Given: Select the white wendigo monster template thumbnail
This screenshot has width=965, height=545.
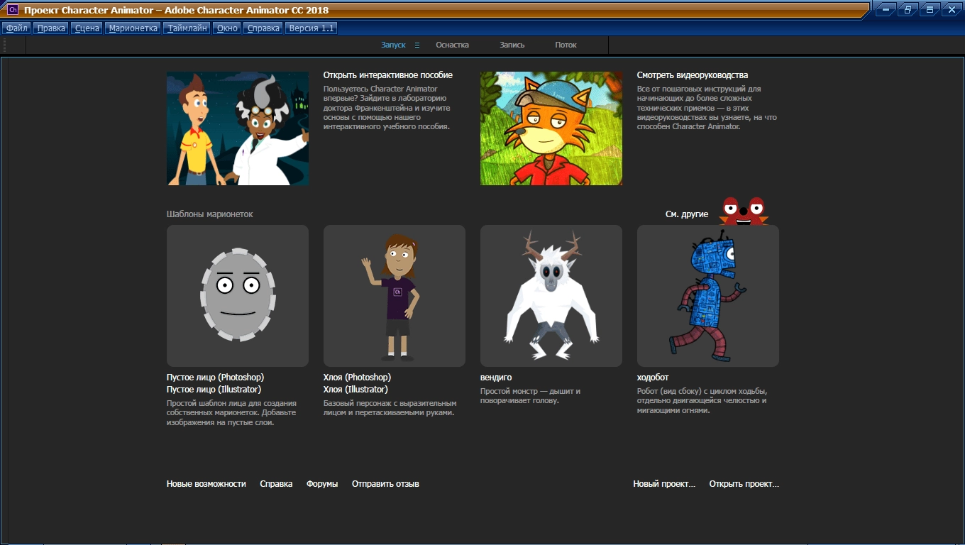Looking at the screenshot, I should pyautogui.click(x=551, y=296).
